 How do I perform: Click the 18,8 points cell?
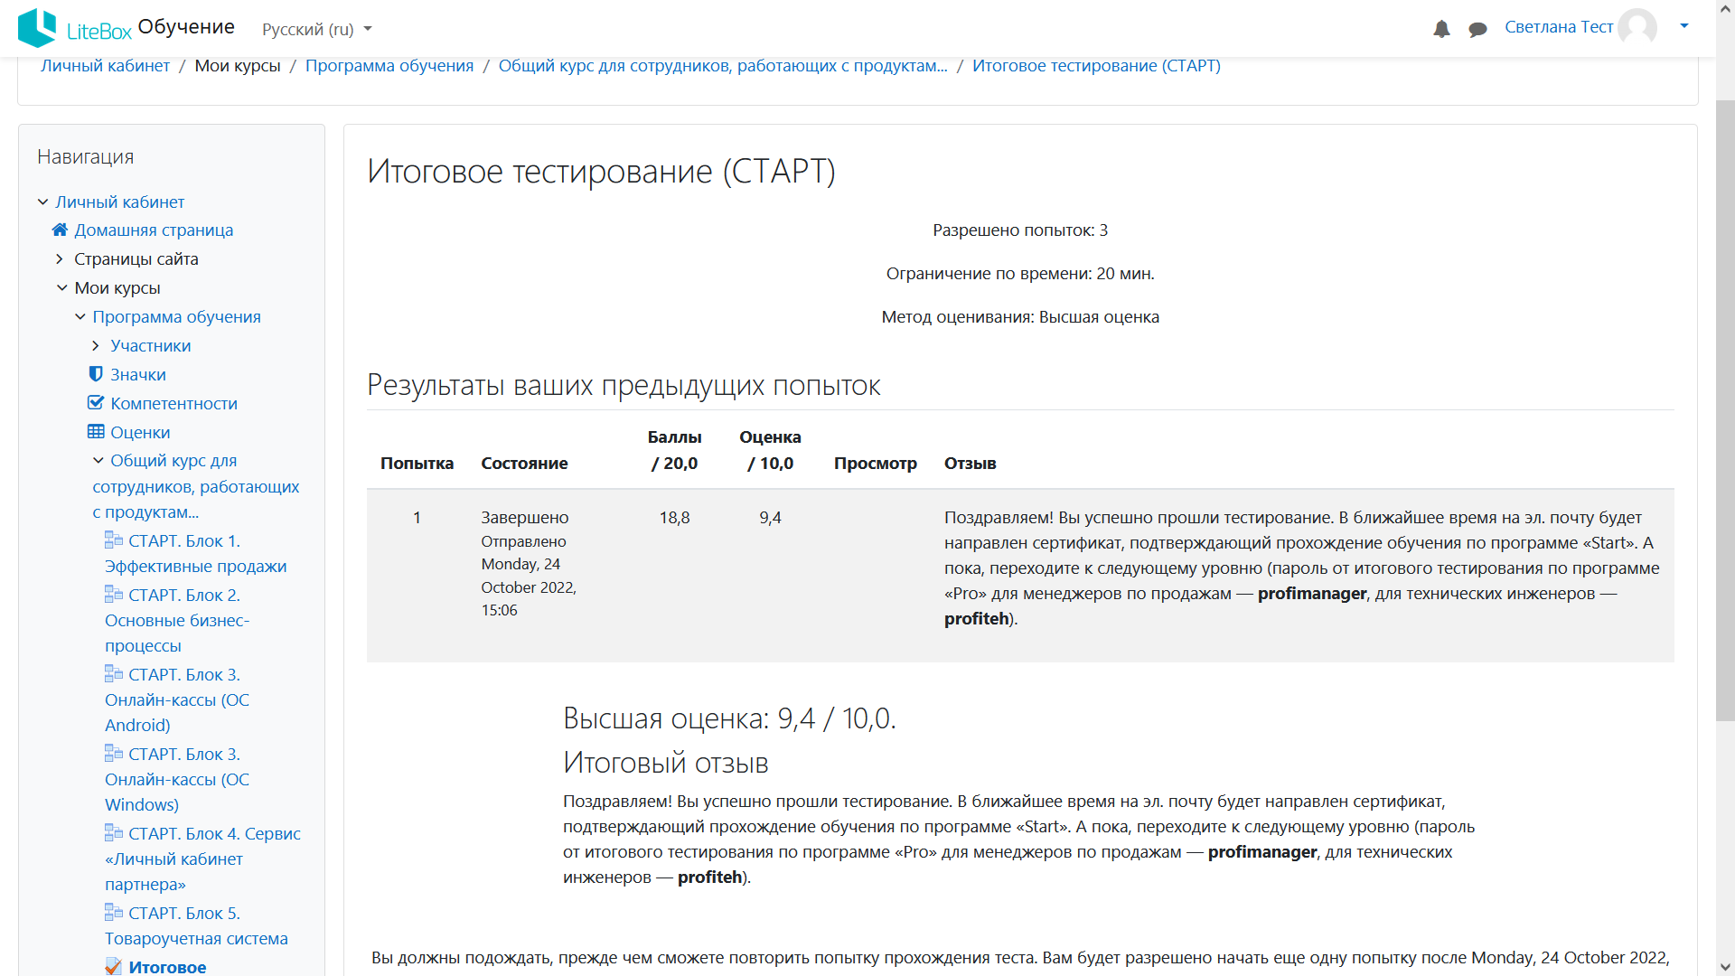pyautogui.click(x=674, y=517)
